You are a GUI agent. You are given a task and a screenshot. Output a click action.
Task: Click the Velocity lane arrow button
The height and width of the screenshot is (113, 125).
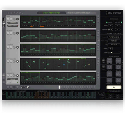(17, 33)
